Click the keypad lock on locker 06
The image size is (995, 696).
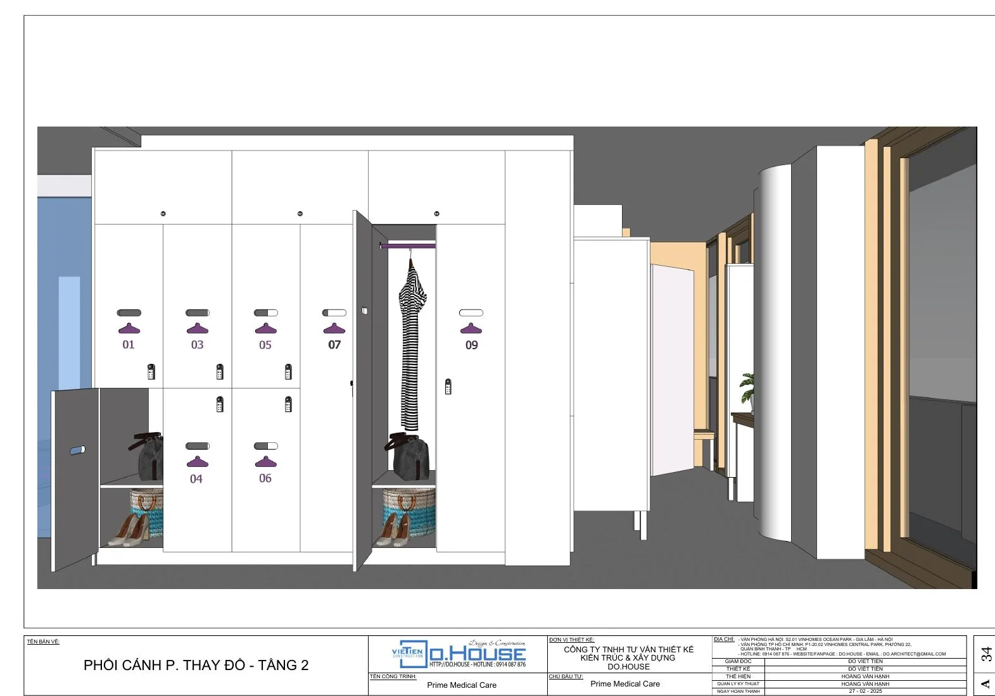pos(288,404)
